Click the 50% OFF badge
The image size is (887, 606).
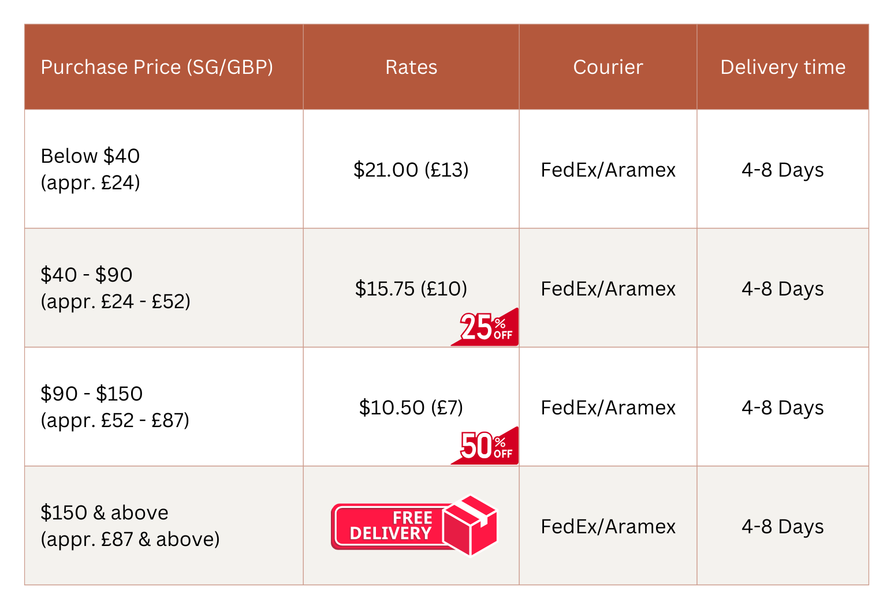click(x=486, y=446)
